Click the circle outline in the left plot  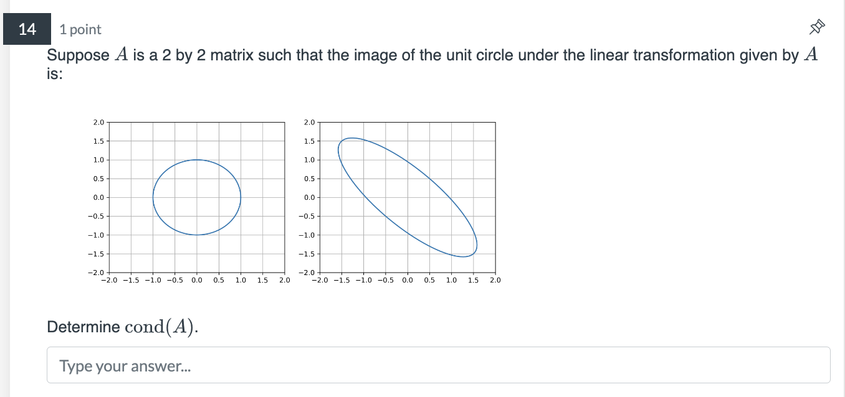196,160
